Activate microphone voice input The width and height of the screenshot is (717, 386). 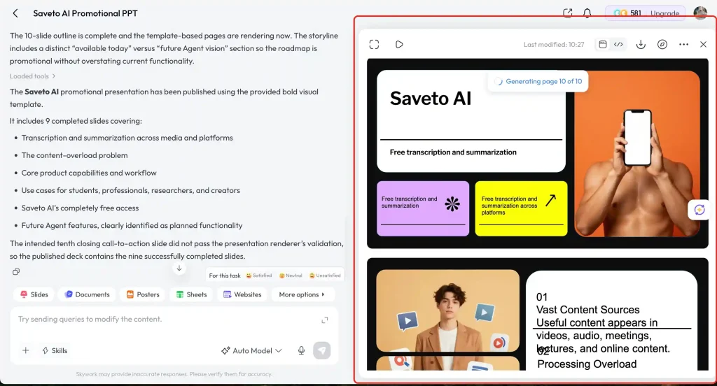point(301,350)
